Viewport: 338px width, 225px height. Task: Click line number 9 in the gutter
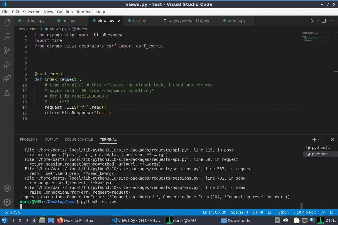pyautogui.click(x=26, y=80)
